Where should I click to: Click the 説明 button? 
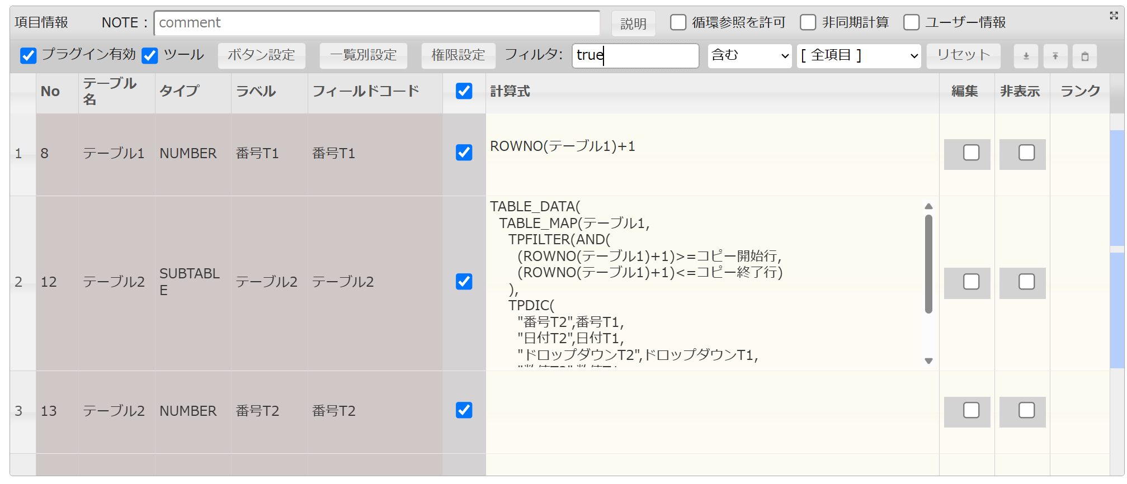click(x=633, y=23)
